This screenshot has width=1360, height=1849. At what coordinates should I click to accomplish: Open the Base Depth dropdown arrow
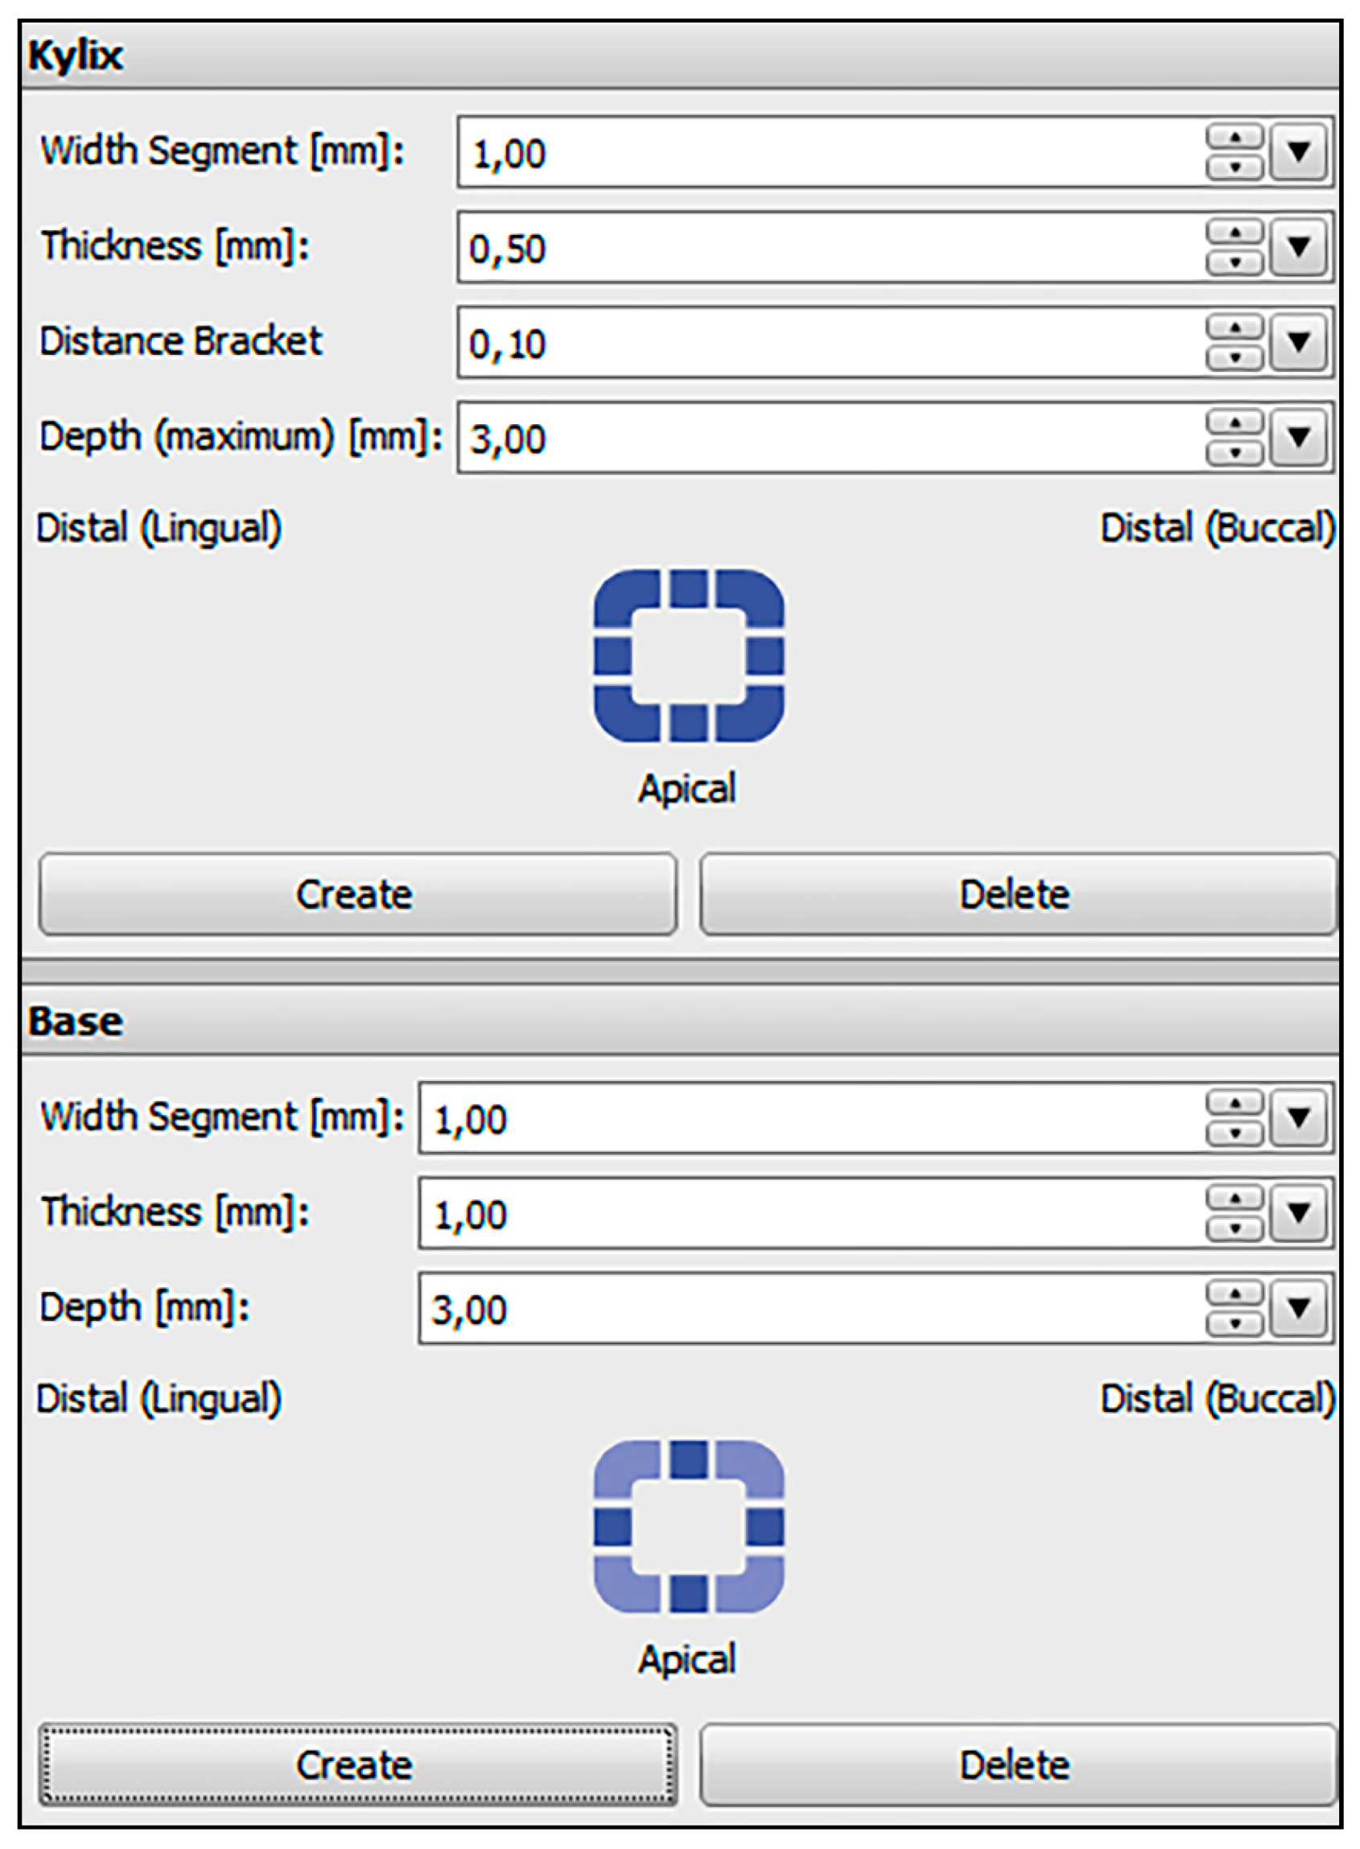(x=1298, y=1307)
